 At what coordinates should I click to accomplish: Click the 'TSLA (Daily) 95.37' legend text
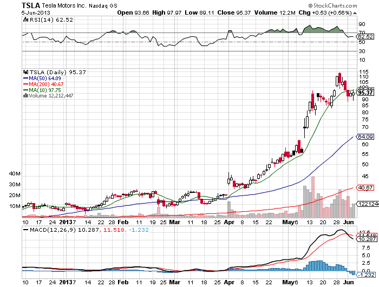coord(58,73)
